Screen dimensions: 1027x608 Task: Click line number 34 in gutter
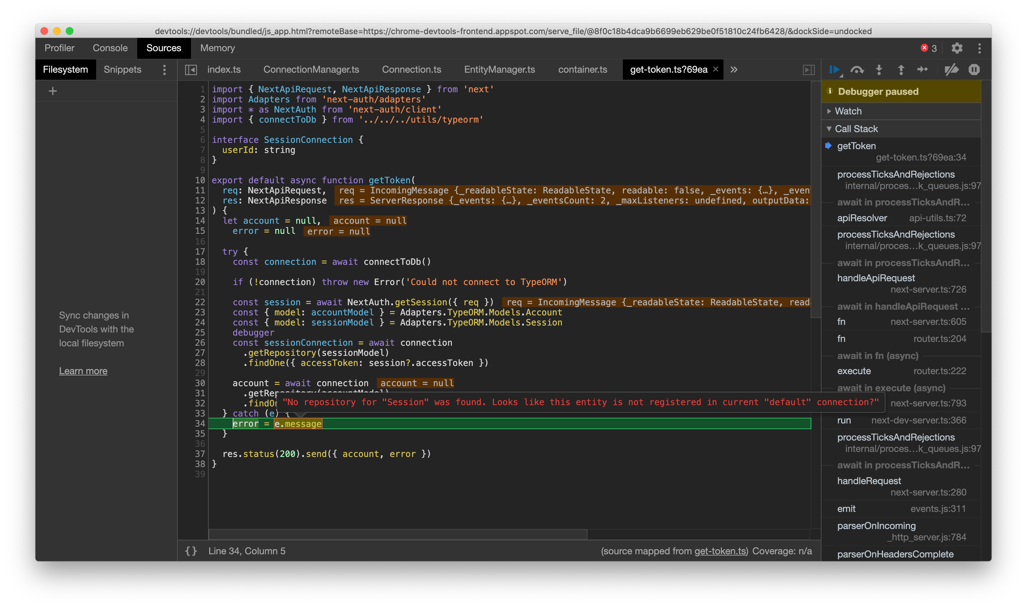[200, 424]
